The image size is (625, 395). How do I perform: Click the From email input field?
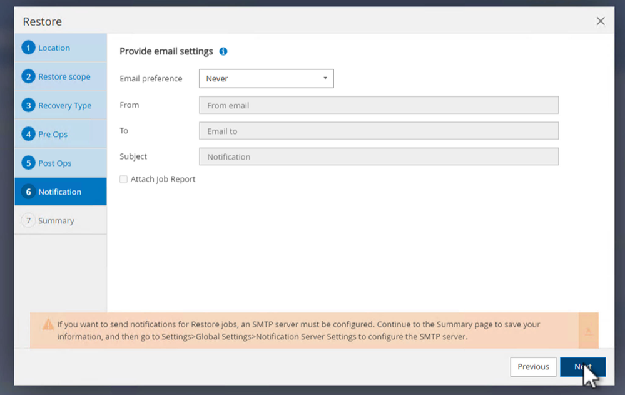coord(379,105)
